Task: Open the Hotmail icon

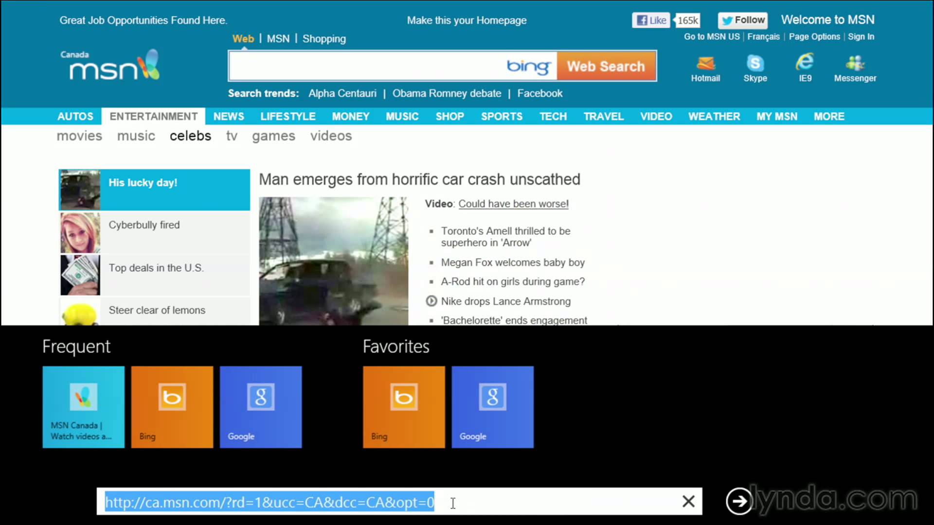Action: pyautogui.click(x=705, y=69)
